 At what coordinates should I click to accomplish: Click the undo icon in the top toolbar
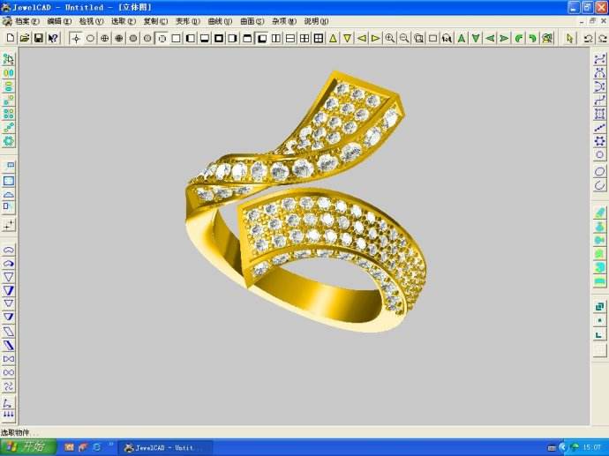click(589, 38)
